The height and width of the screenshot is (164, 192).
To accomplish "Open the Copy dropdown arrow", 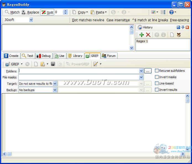I will tap(87, 12).
